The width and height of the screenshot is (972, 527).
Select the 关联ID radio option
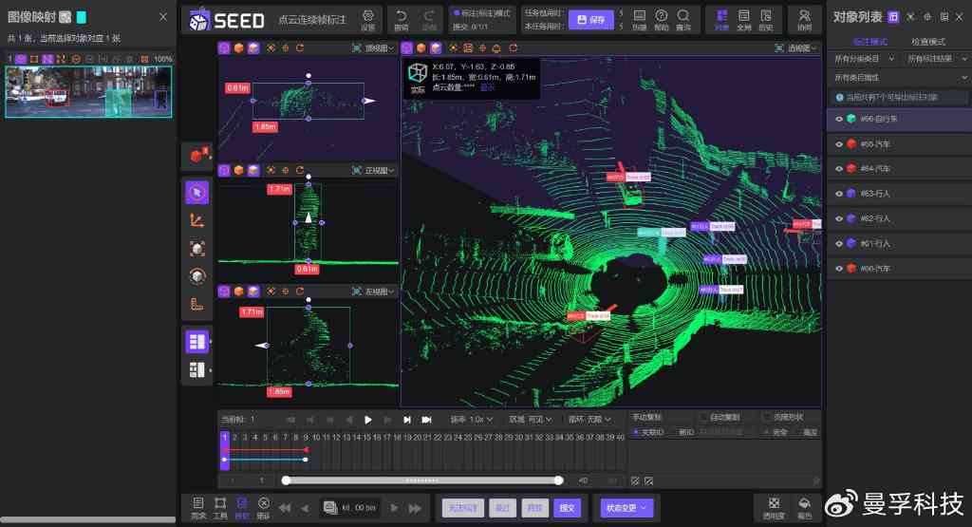pyautogui.click(x=635, y=432)
